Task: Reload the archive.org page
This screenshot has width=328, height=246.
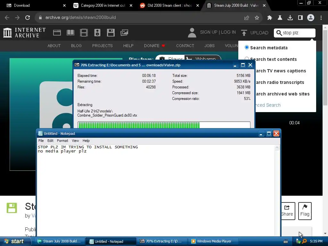Action: pos(28,18)
